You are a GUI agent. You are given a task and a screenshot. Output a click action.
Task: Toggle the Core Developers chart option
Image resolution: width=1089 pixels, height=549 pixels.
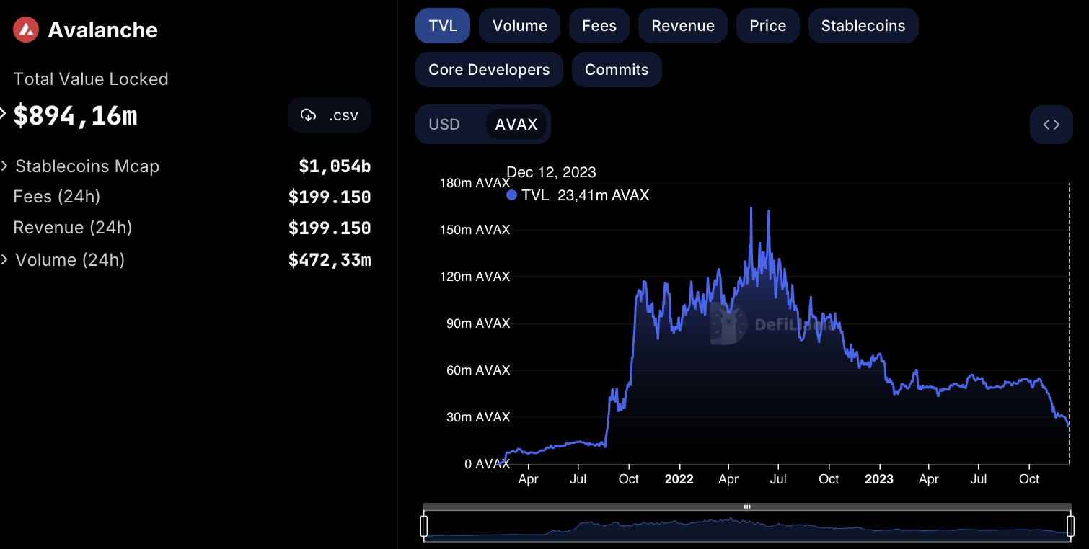coord(489,70)
